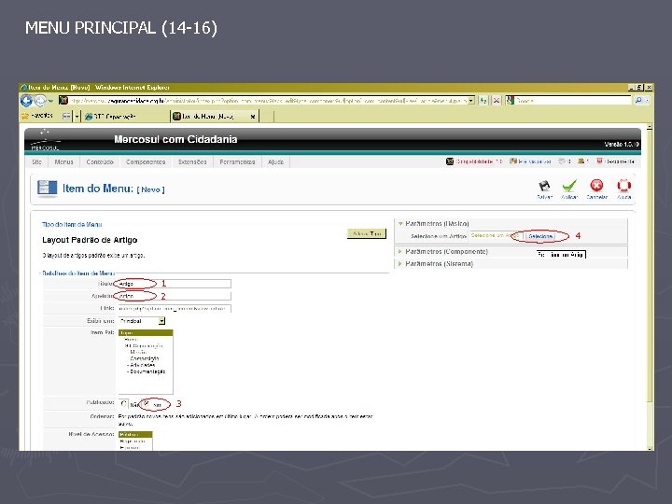Click the Stop loading X icon
Viewport: 672px width, 504px height.
coord(497,101)
